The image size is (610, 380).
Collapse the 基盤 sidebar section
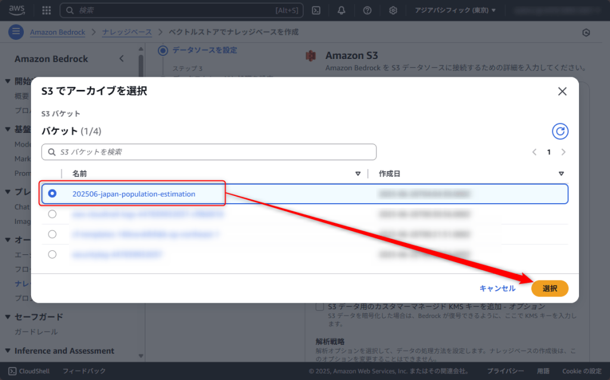[8, 129]
